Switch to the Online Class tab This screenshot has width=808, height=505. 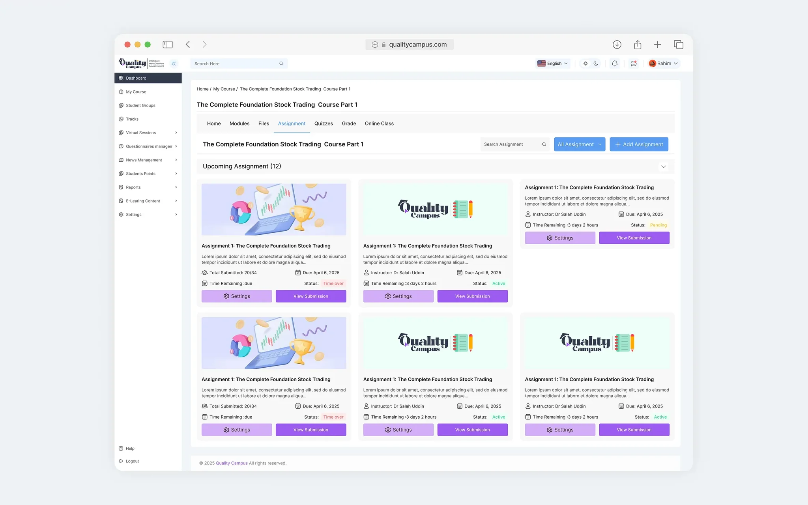[379, 123]
